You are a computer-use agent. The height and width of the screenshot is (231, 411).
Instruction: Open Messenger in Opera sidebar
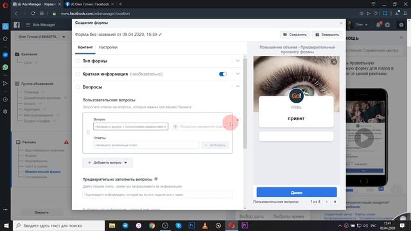(5, 55)
